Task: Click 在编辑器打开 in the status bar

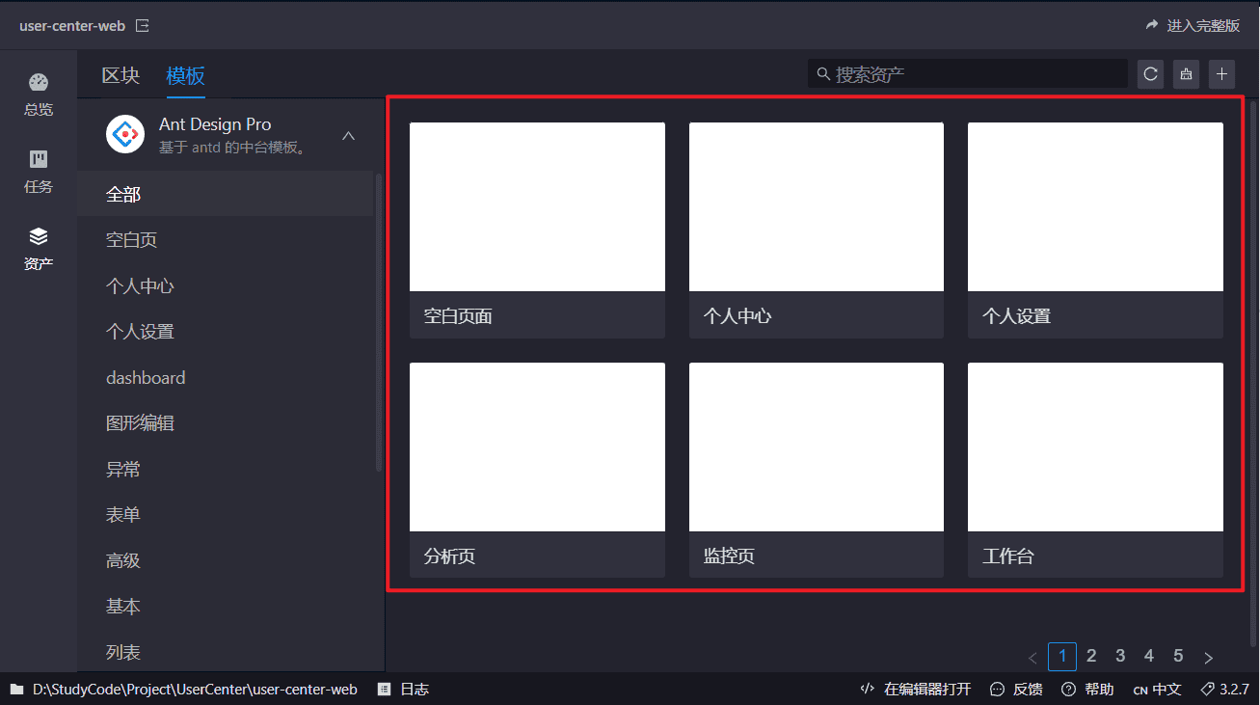Action: 916,690
